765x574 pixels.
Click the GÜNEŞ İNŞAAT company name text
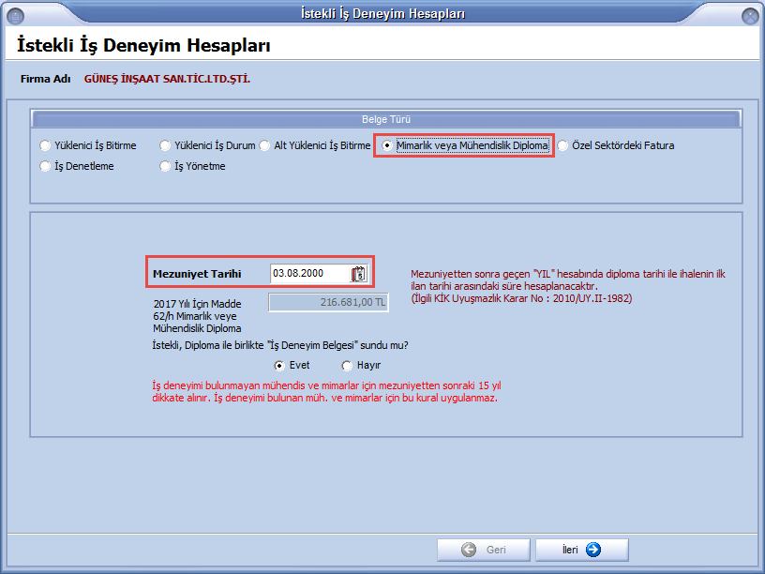[167, 79]
